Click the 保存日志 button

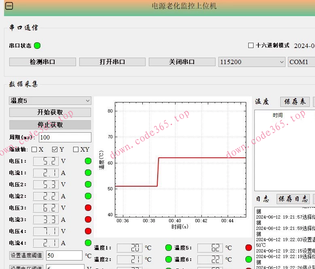click(x=293, y=199)
